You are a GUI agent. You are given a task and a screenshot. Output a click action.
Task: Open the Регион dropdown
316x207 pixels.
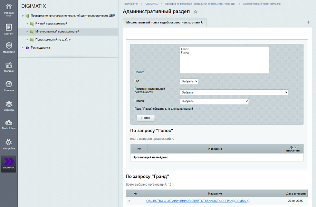coord(214,101)
